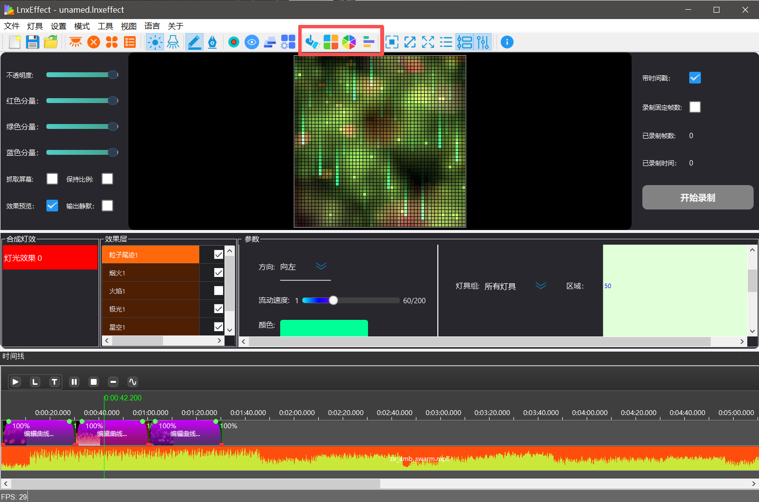759x502 pixels.
Task: Enable the 火焰1 effect layer checkbox
Action: click(218, 291)
